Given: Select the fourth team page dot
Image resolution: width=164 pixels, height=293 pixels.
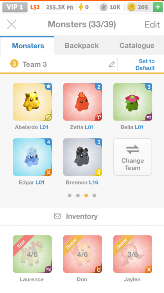Looking at the screenshot, I should point(94,196).
